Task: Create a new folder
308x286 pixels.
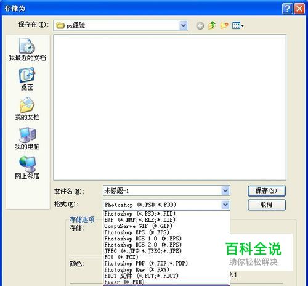Action: point(224,25)
